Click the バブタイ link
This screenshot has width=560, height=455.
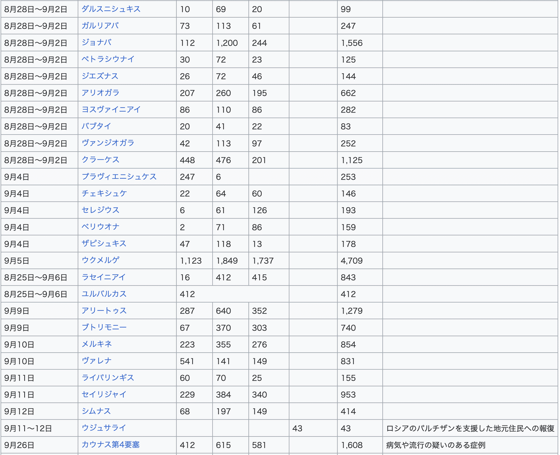[x=96, y=126]
